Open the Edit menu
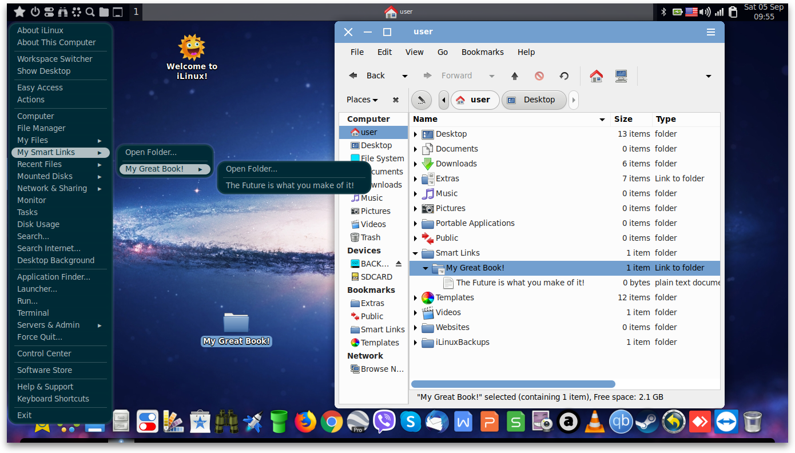 click(x=385, y=52)
